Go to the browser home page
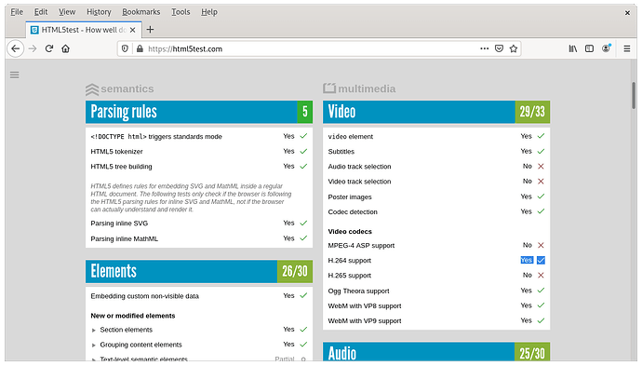Screen dimensions: 642x366 click(x=65, y=48)
